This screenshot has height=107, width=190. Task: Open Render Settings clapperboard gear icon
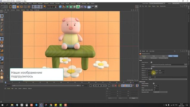click(x=56, y=7)
